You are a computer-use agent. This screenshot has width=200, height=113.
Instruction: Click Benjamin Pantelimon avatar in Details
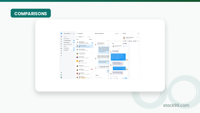click(124, 38)
